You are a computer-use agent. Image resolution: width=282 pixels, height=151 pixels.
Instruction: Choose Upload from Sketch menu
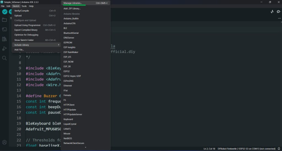point(36,15)
